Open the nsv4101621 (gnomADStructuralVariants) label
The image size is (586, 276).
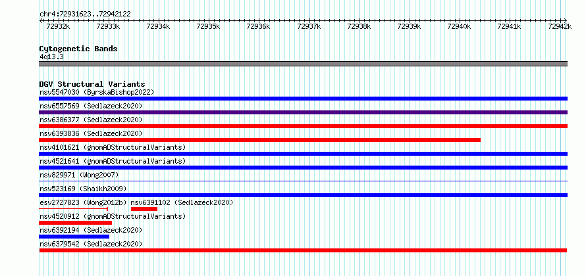pyautogui.click(x=113, y=147)
